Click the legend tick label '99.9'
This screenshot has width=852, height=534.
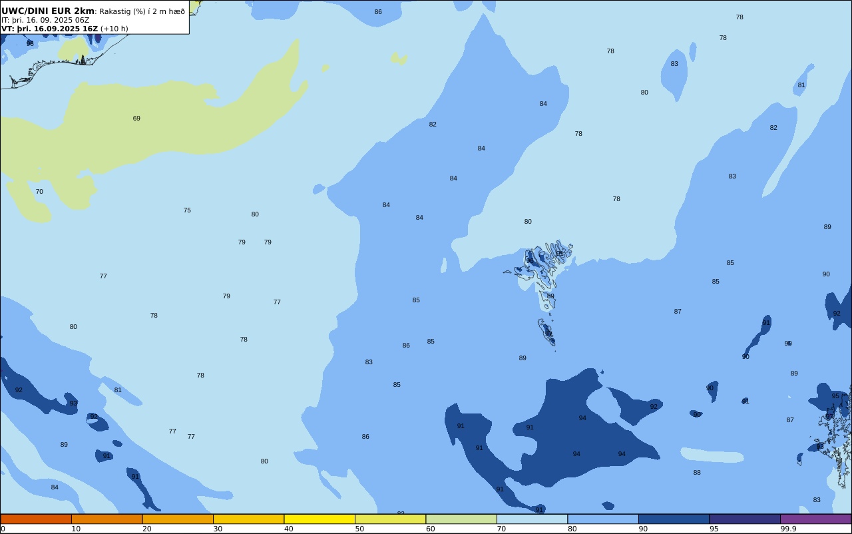click(x=788, y=529)
